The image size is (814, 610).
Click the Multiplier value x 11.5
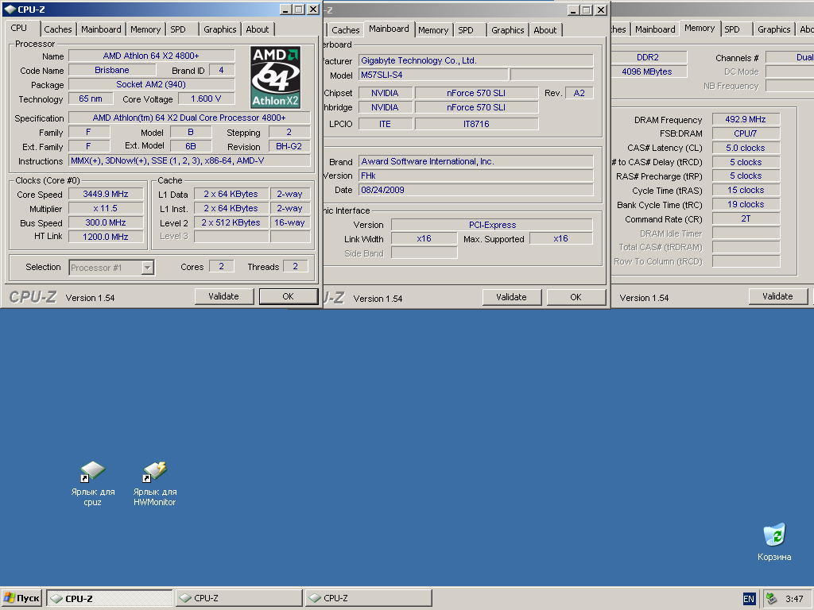click(x=106, y=209)
